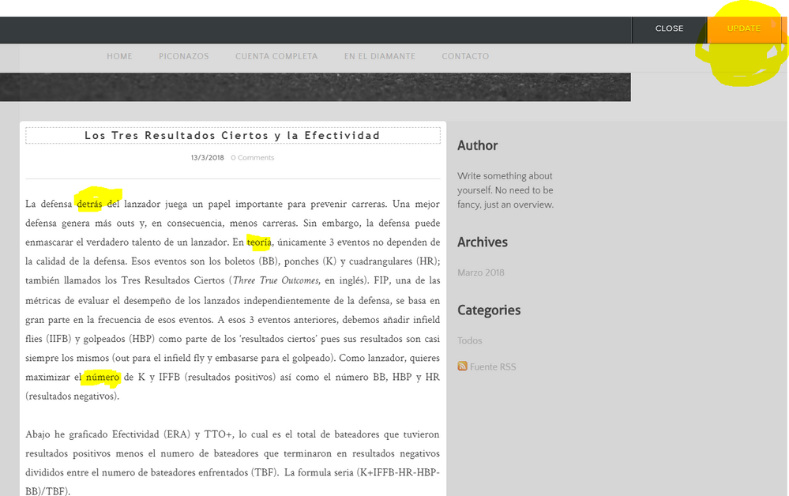Select the Todos category link
789x496 pixels.
pyautogui.click(x=469, y=340)
